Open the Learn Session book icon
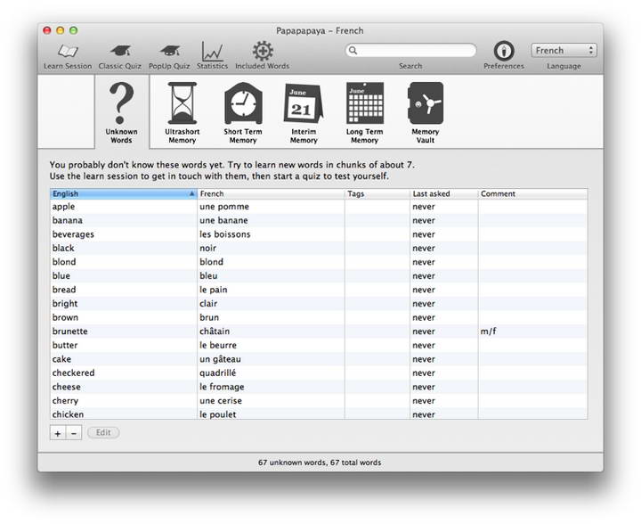The image size is (641, 524). coord(68,51)
